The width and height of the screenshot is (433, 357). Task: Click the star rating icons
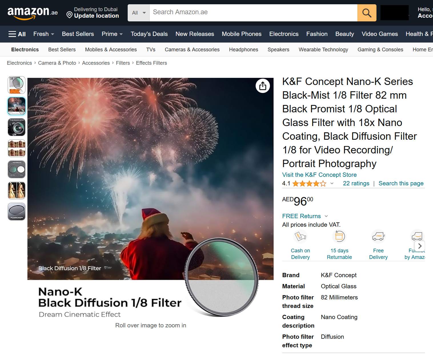pyautogui.click(x=309, y=184)
